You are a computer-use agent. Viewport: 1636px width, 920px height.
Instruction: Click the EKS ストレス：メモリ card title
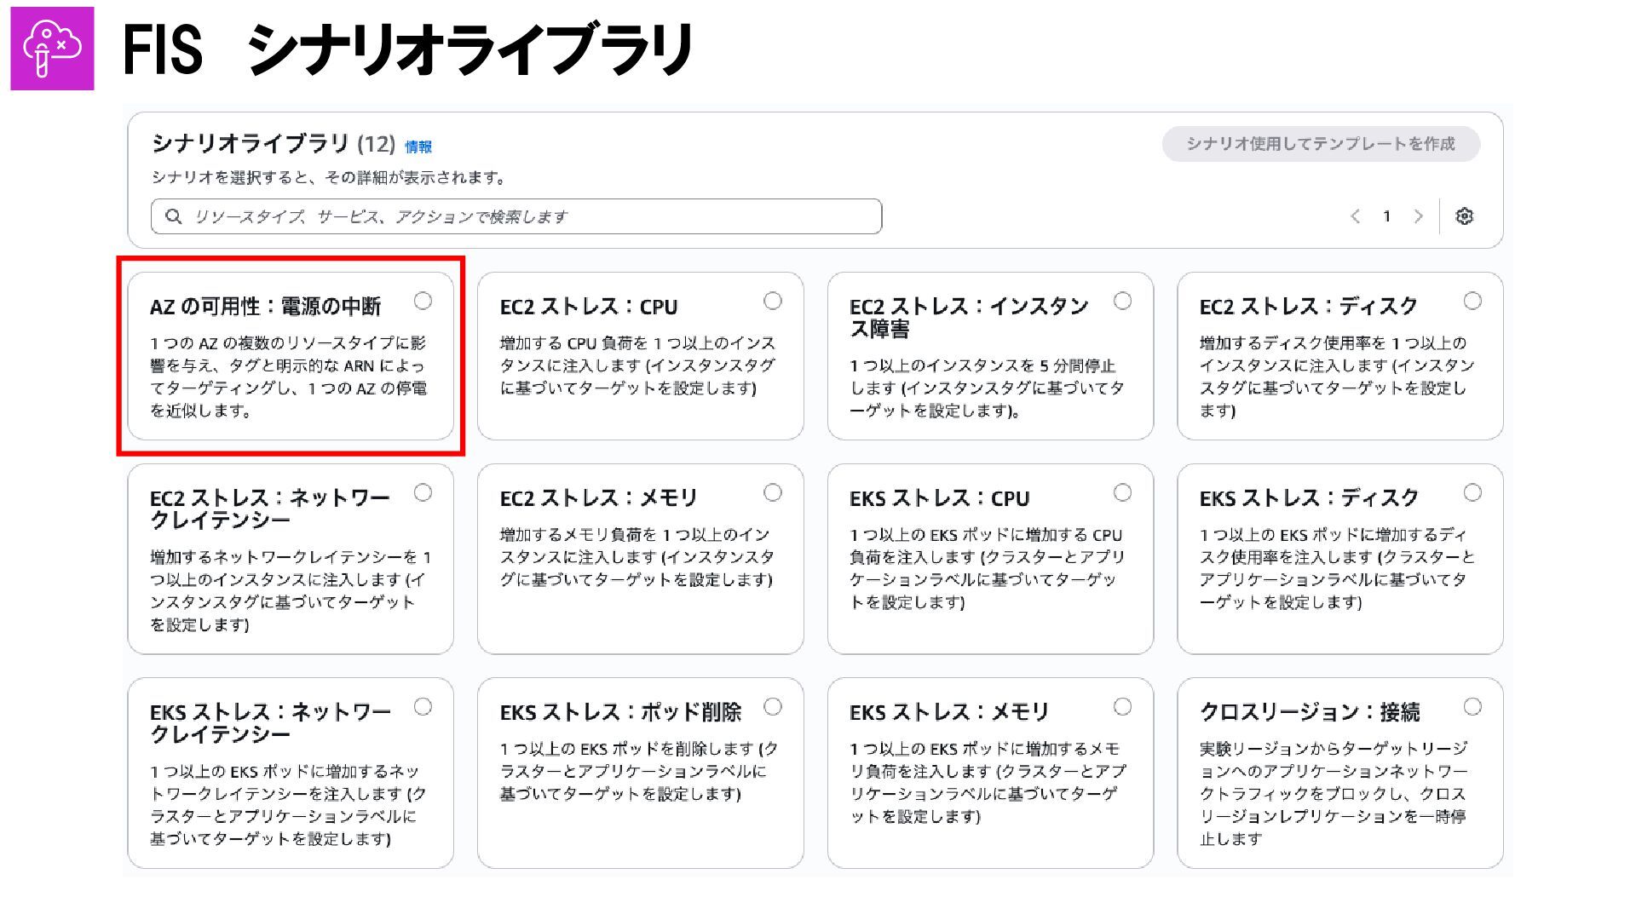pyautogui.click(x=948, y=712)
